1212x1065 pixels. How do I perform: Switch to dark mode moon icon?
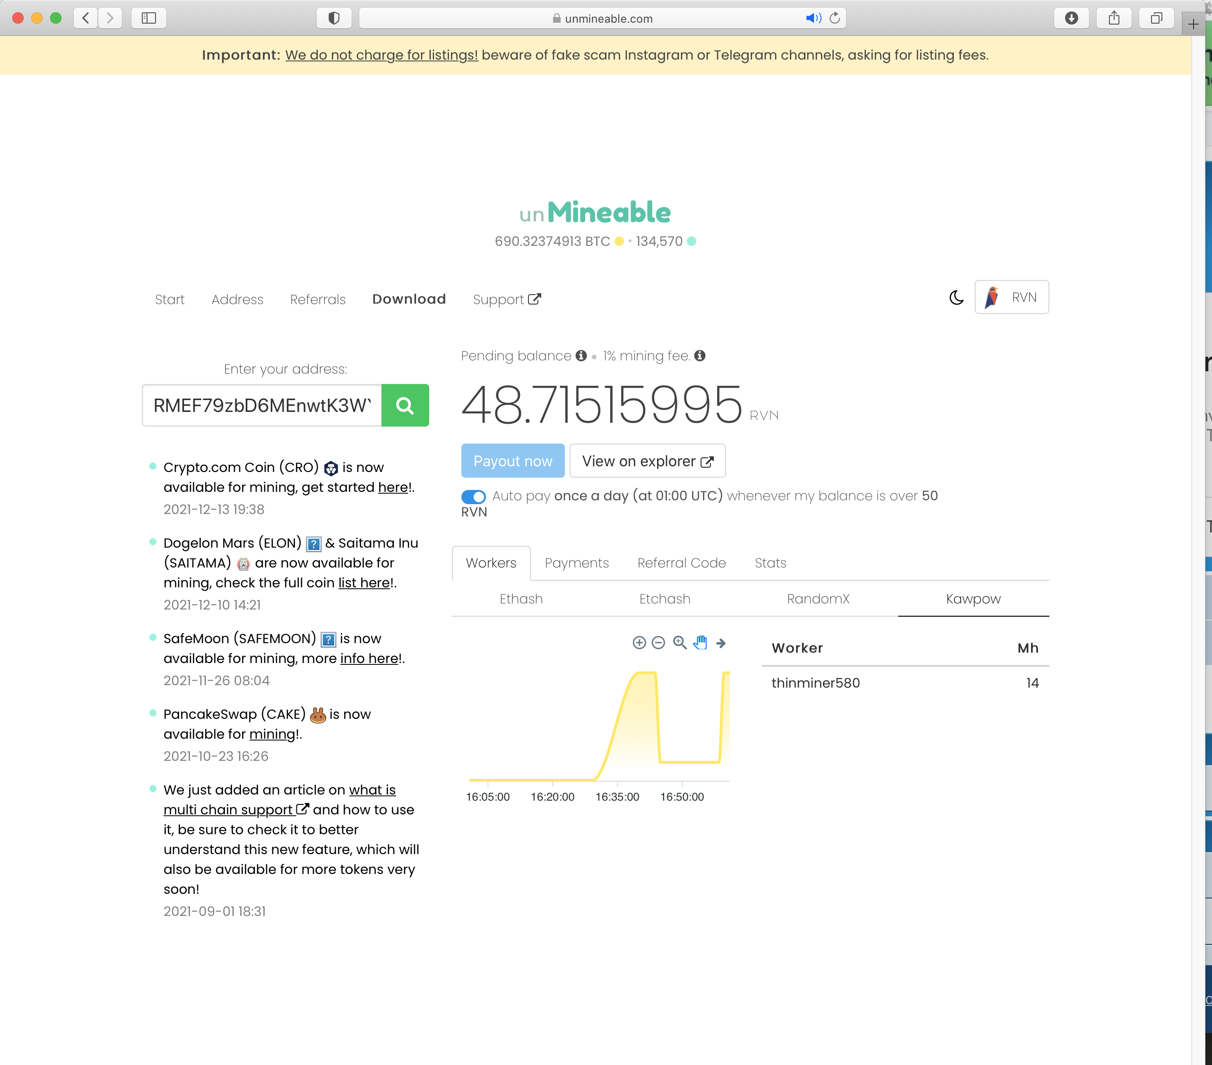pos(956,297)
